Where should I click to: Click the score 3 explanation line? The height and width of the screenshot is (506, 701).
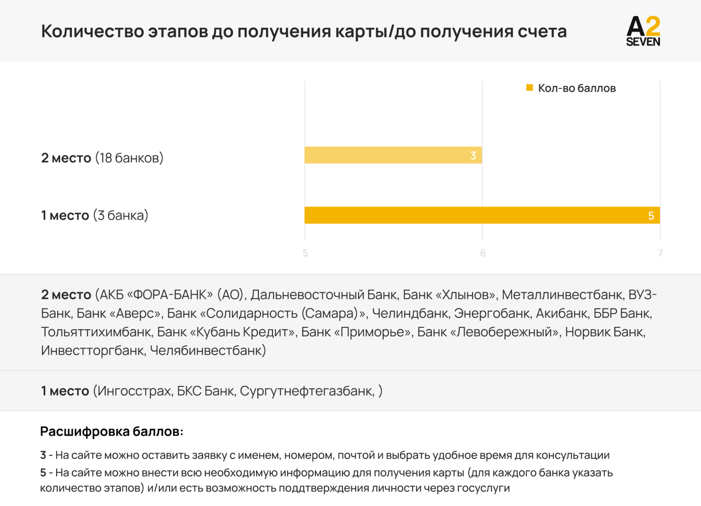point(325,455)
